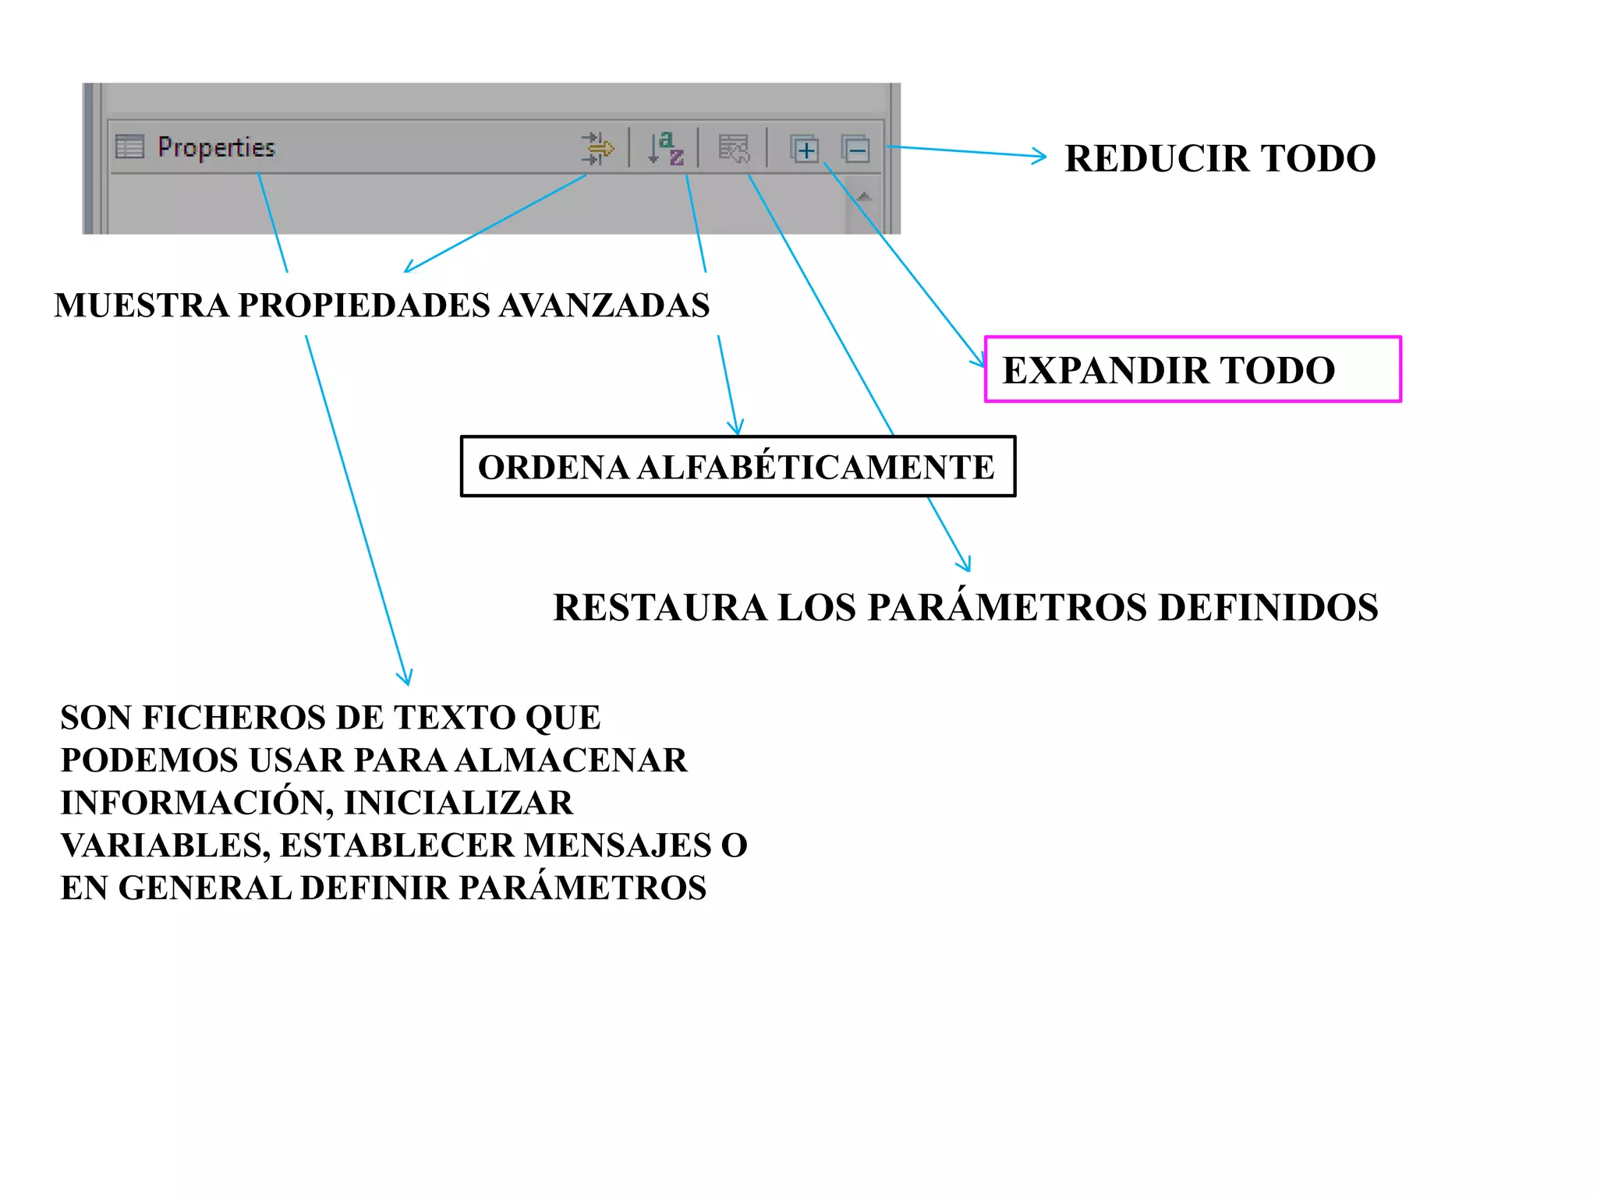Expand all properties with plus icon

(804, 148)
